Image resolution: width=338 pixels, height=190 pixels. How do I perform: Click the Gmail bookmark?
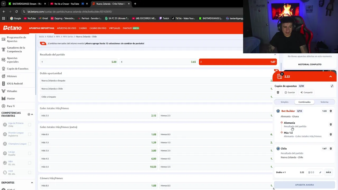(x=43, y=18)
